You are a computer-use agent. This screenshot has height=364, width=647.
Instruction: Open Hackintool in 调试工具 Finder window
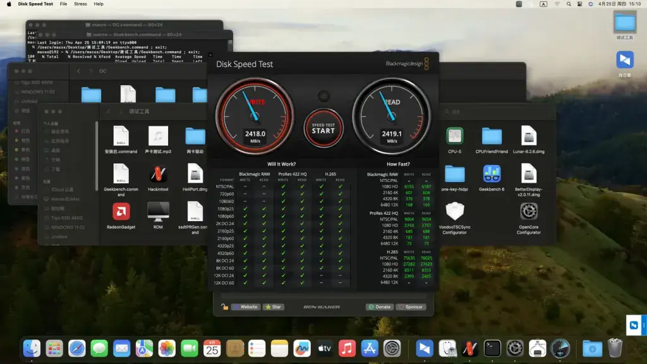pyautogui.click(x=158, y=178)
